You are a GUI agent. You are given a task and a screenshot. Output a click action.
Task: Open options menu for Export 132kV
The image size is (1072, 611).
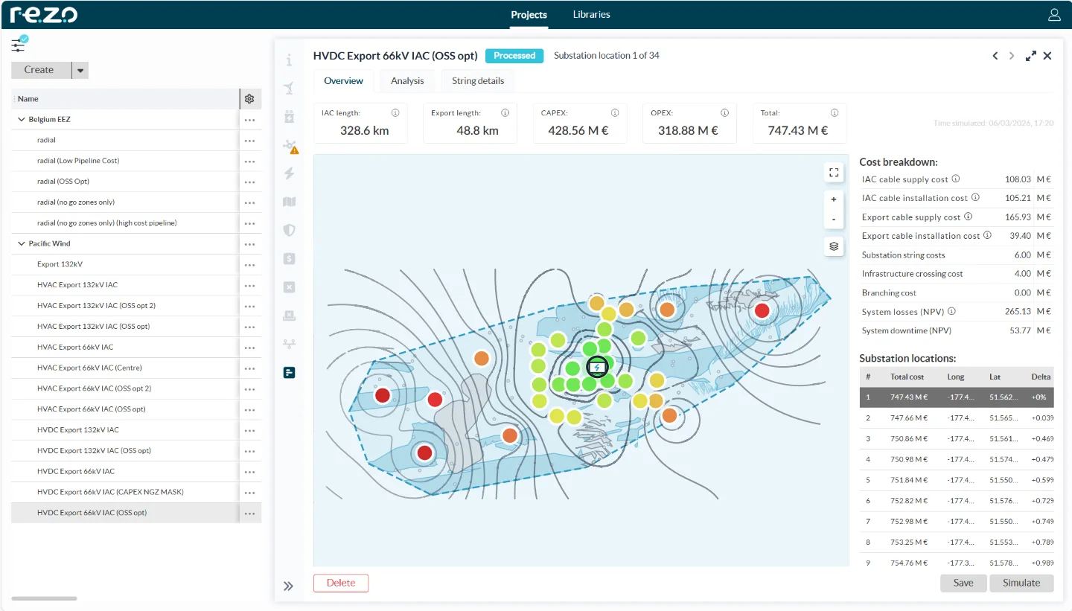pos(249,265)
